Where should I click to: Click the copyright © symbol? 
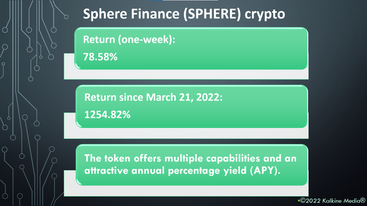tap(303, 201)
